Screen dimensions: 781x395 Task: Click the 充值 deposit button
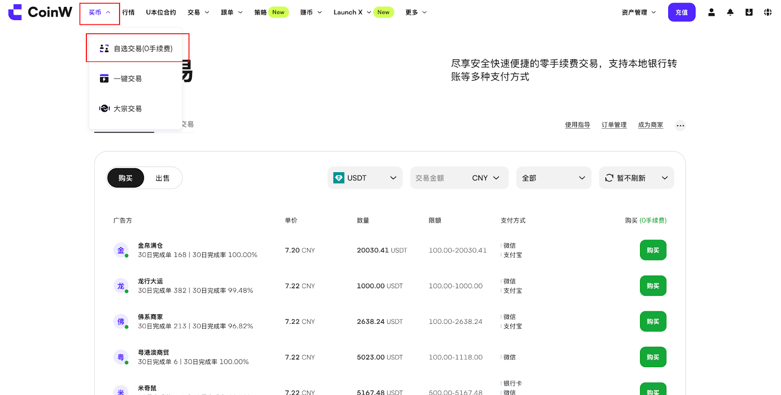[681, 12]
